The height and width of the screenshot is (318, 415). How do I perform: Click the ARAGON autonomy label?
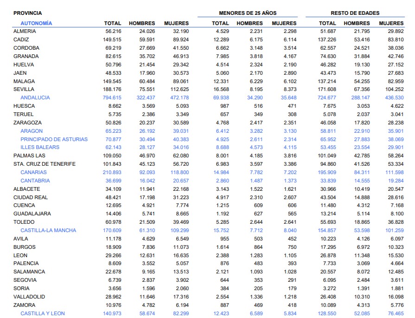pyautogui.click(x=32, y=131)
